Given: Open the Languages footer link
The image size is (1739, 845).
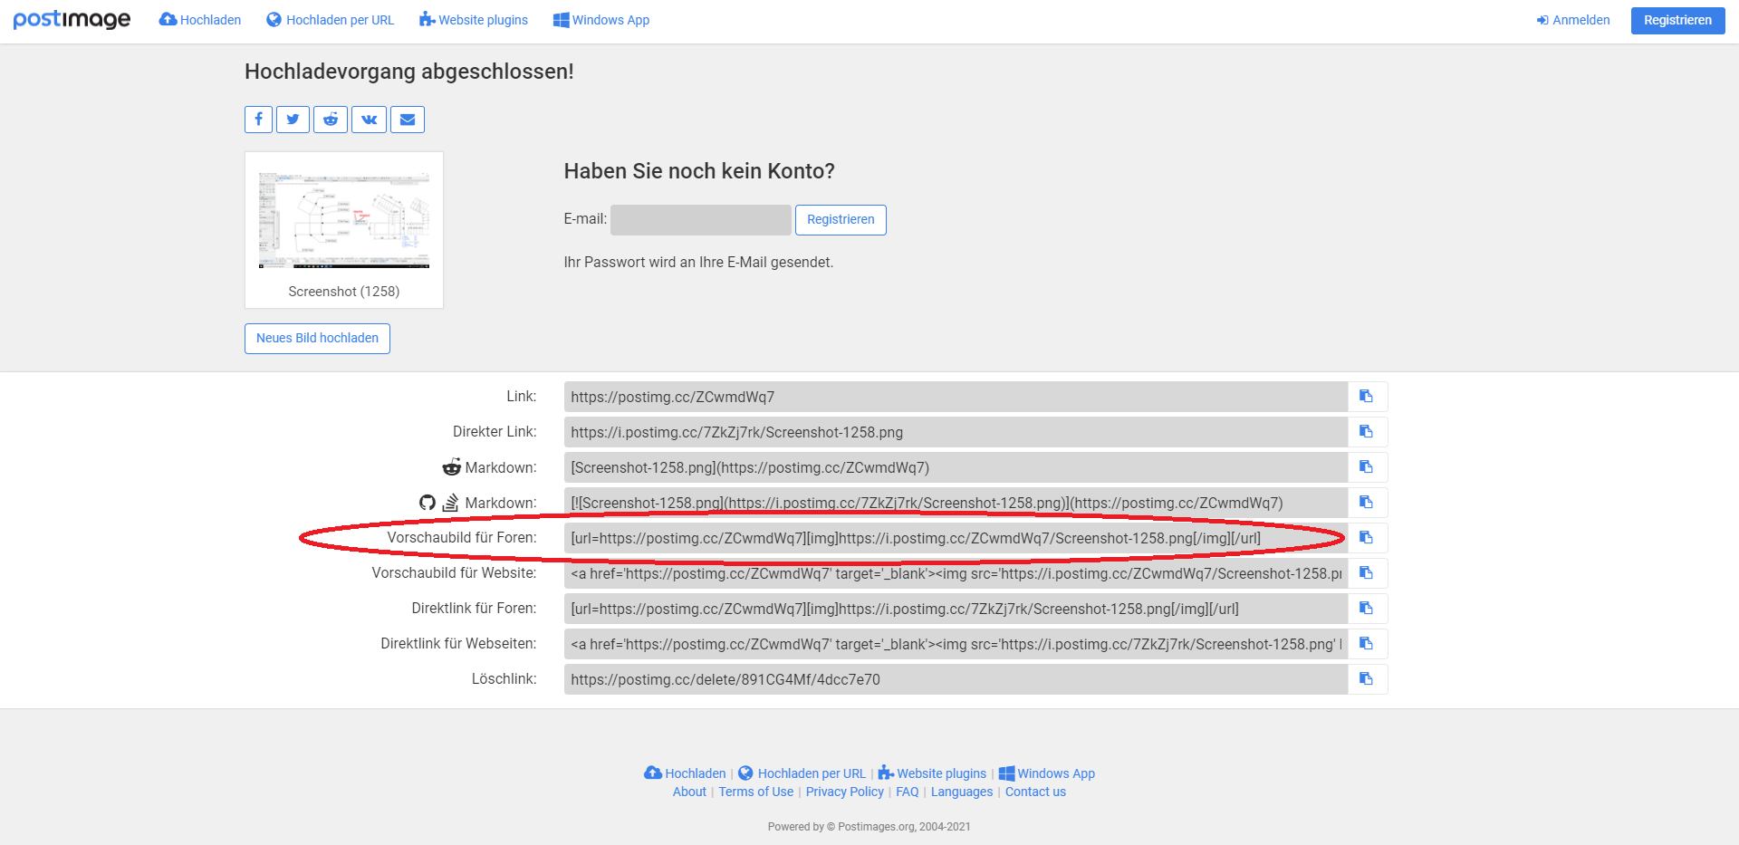Looking at the screenshot, I should click(x=962, y=792).
